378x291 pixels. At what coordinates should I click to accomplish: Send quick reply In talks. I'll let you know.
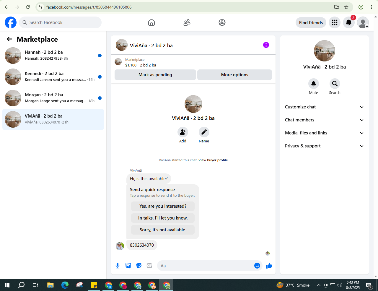(x=163, y=218)
